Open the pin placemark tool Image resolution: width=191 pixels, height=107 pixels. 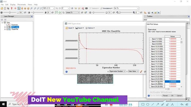coord(12,8)
